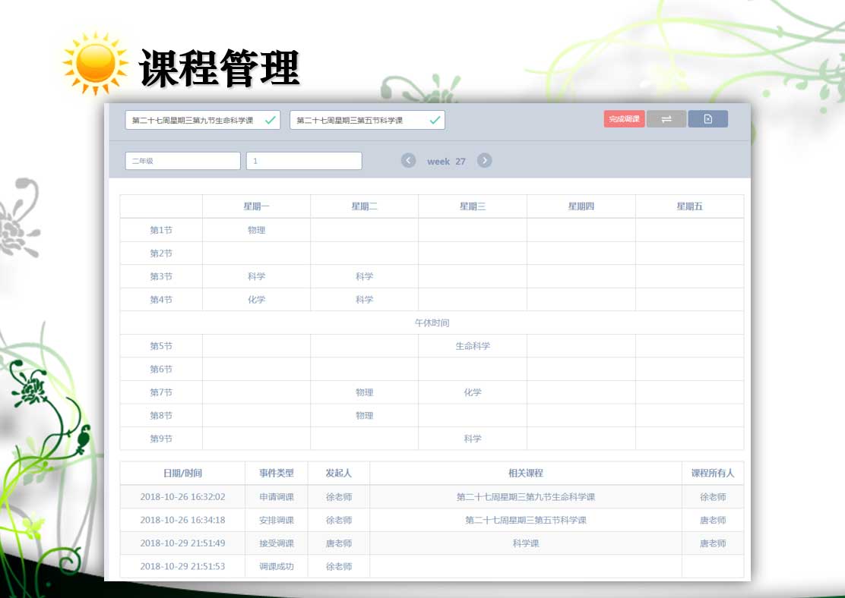Select 科学 in Wednesday period 9
This screenshot has width=845, height=598.
(473, 439)
